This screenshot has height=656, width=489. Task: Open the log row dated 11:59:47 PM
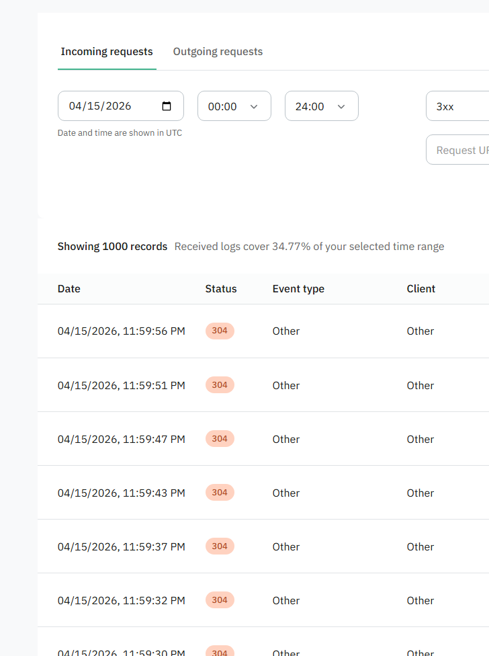[121, 439]
